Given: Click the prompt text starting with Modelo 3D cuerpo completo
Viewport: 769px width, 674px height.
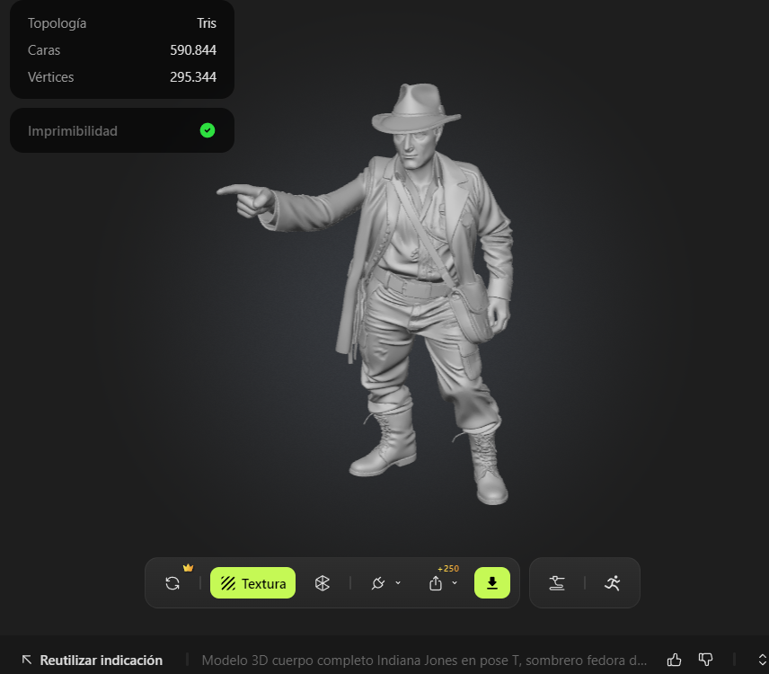Looking at the screenshot, I should tap(424, 661).
